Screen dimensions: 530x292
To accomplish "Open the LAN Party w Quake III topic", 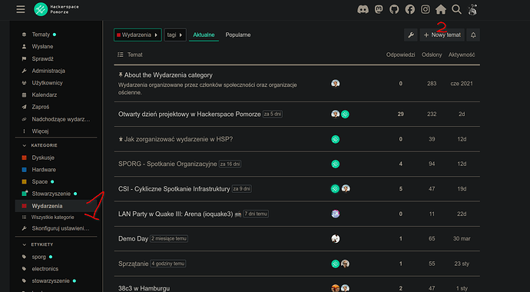I will tap(175, 214).
